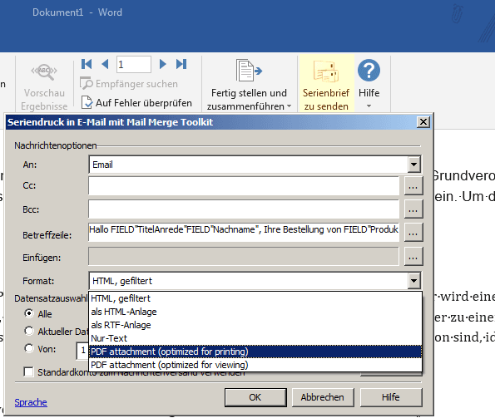Go to first record arrow icon

pyautogui.click(x=87, y=64)
